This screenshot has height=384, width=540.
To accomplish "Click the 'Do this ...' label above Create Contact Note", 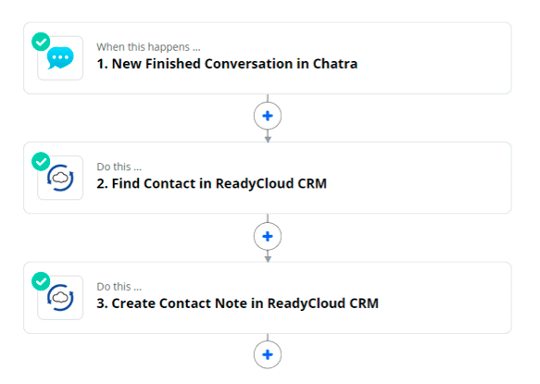I will point(119,287).
